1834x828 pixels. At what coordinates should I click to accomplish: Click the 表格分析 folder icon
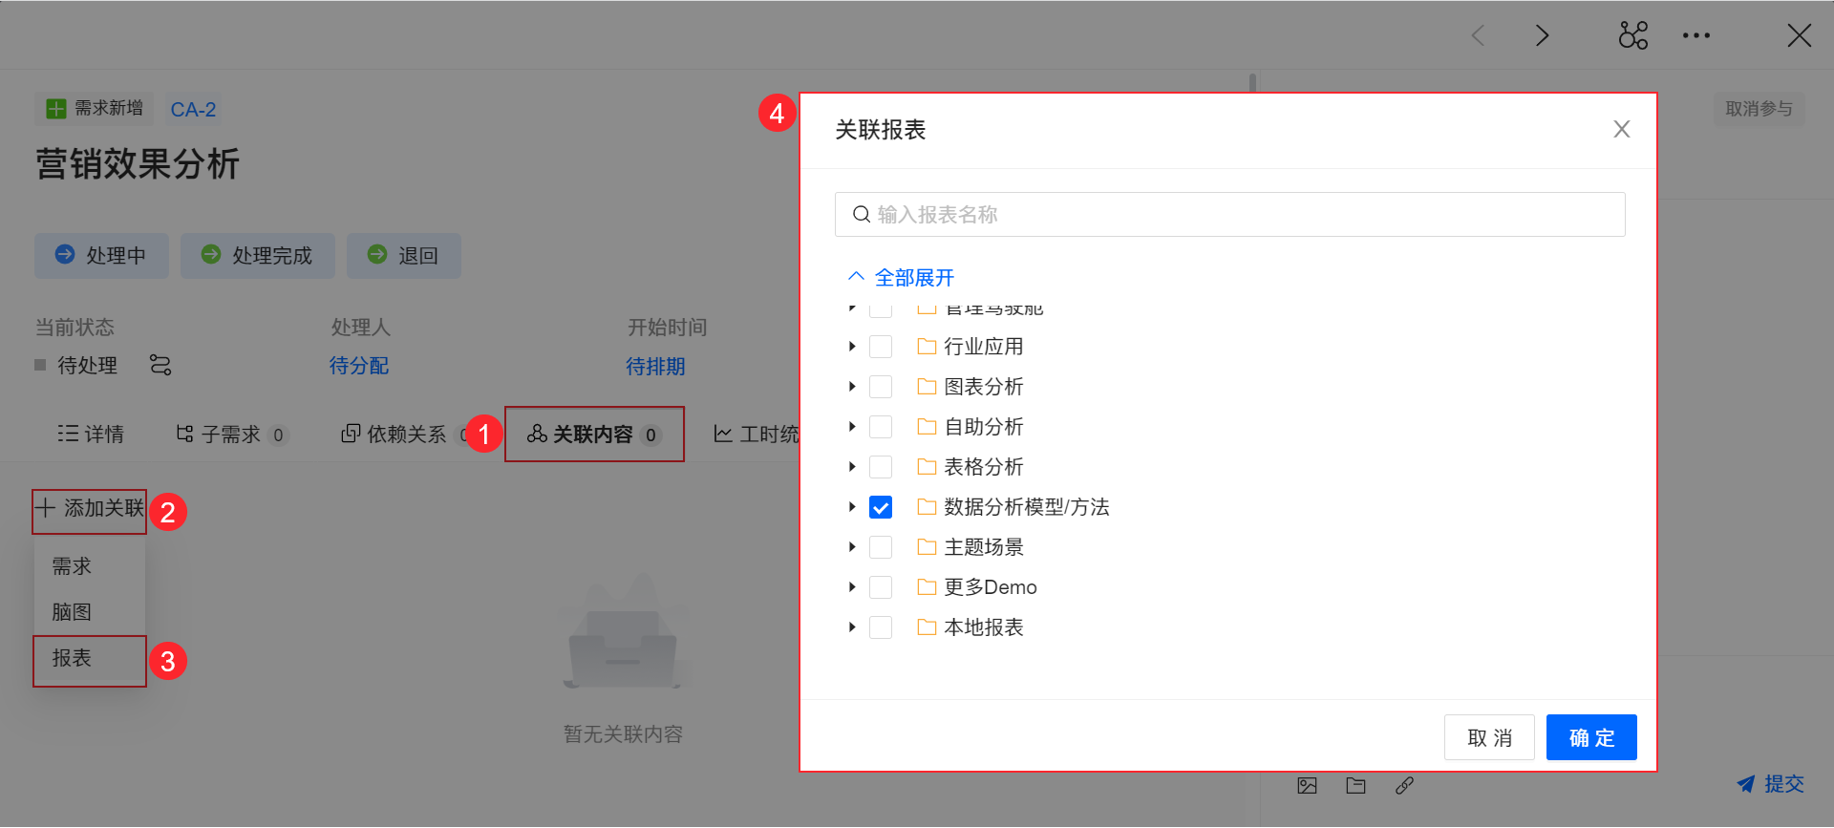(x=927, y=467)
